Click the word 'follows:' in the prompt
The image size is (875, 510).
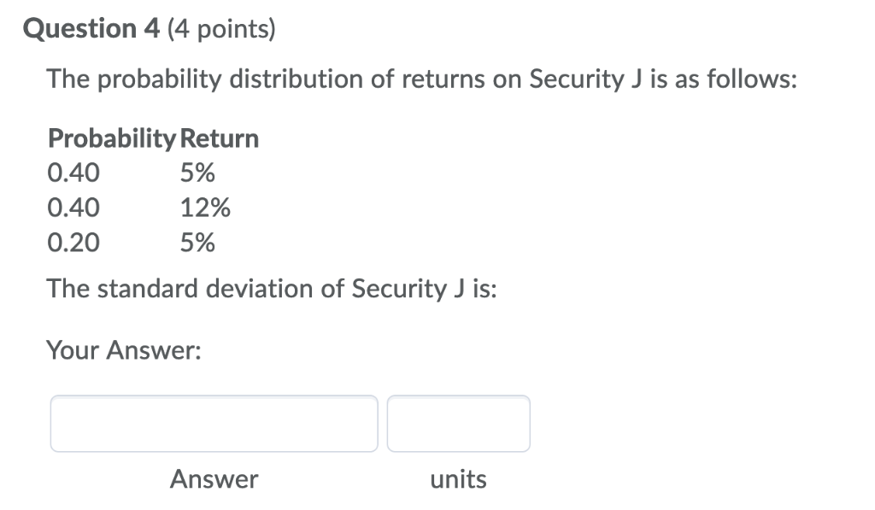click(x=752, y=79)
